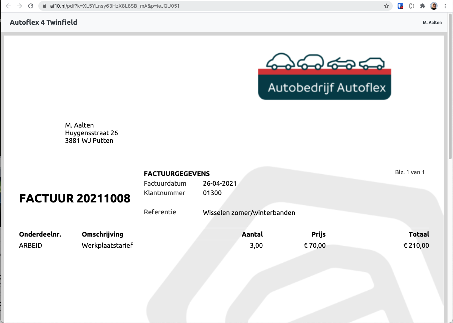Click M. Aalten user name in header
The height and width of the screenshot is (323, 453).
(432, 23)
